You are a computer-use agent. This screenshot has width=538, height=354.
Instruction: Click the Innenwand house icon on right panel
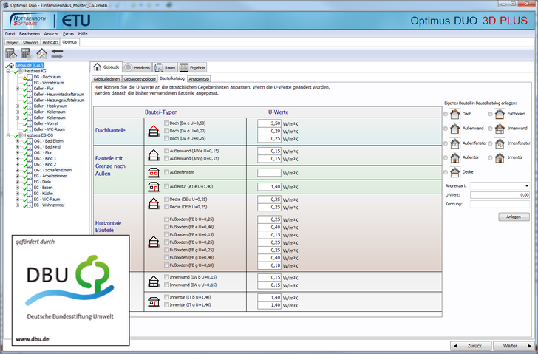pyautogui.click(x=500, y=128)
